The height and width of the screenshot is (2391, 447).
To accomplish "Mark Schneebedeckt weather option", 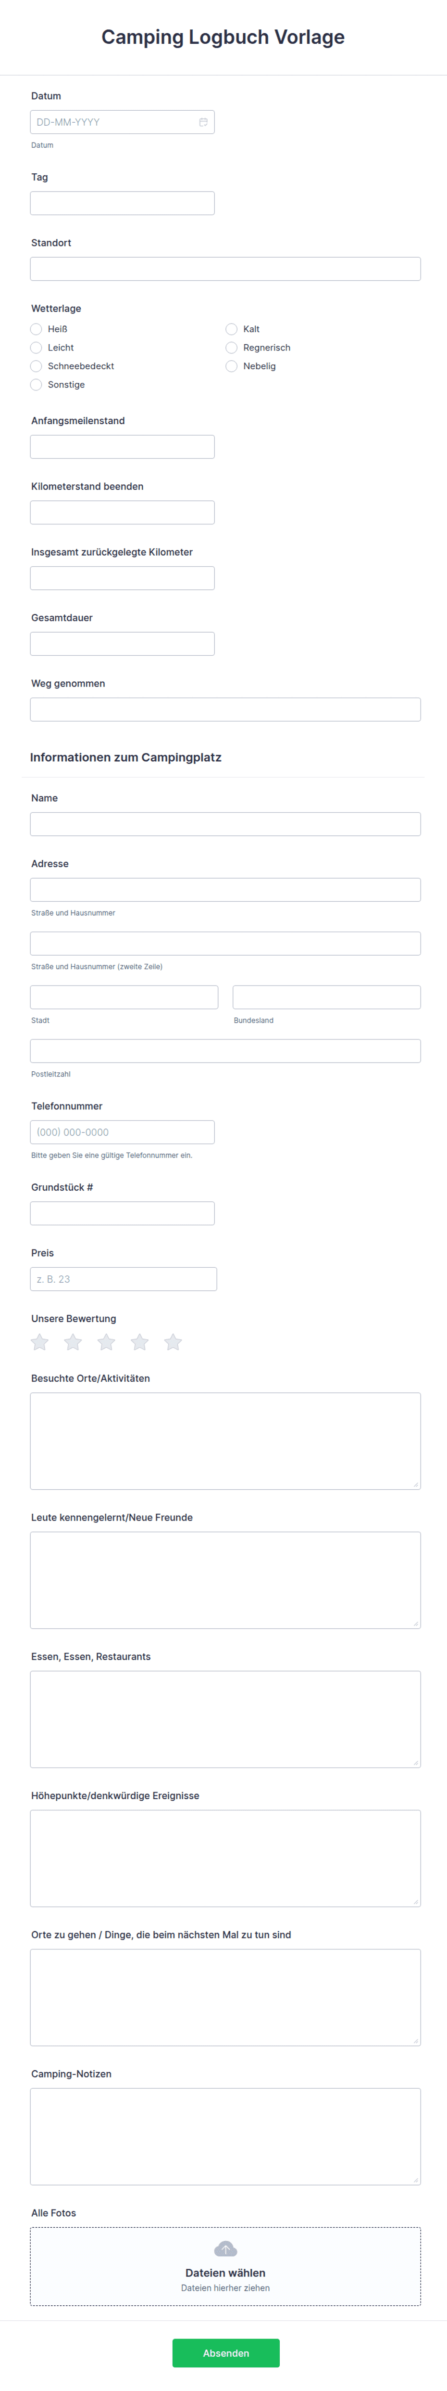I will pos(36,366).
